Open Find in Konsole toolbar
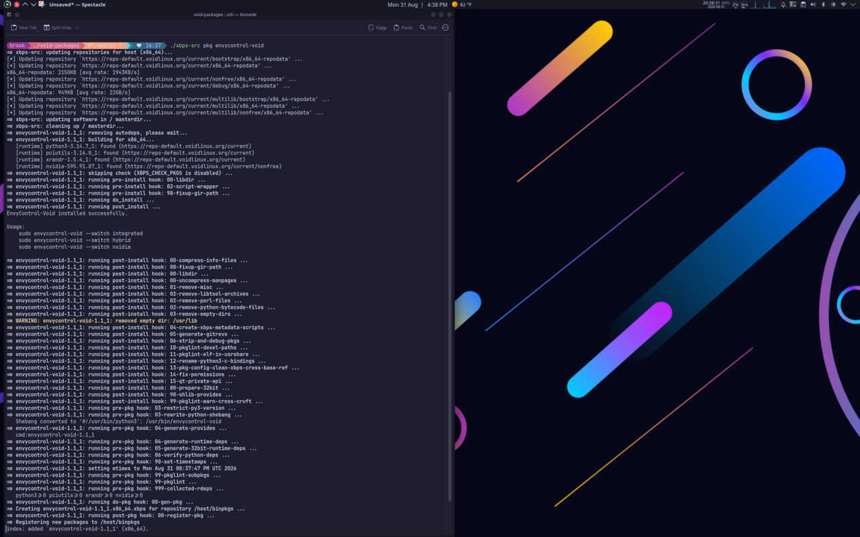Screen dimensions: 860x537 click(x=428, y=28)
